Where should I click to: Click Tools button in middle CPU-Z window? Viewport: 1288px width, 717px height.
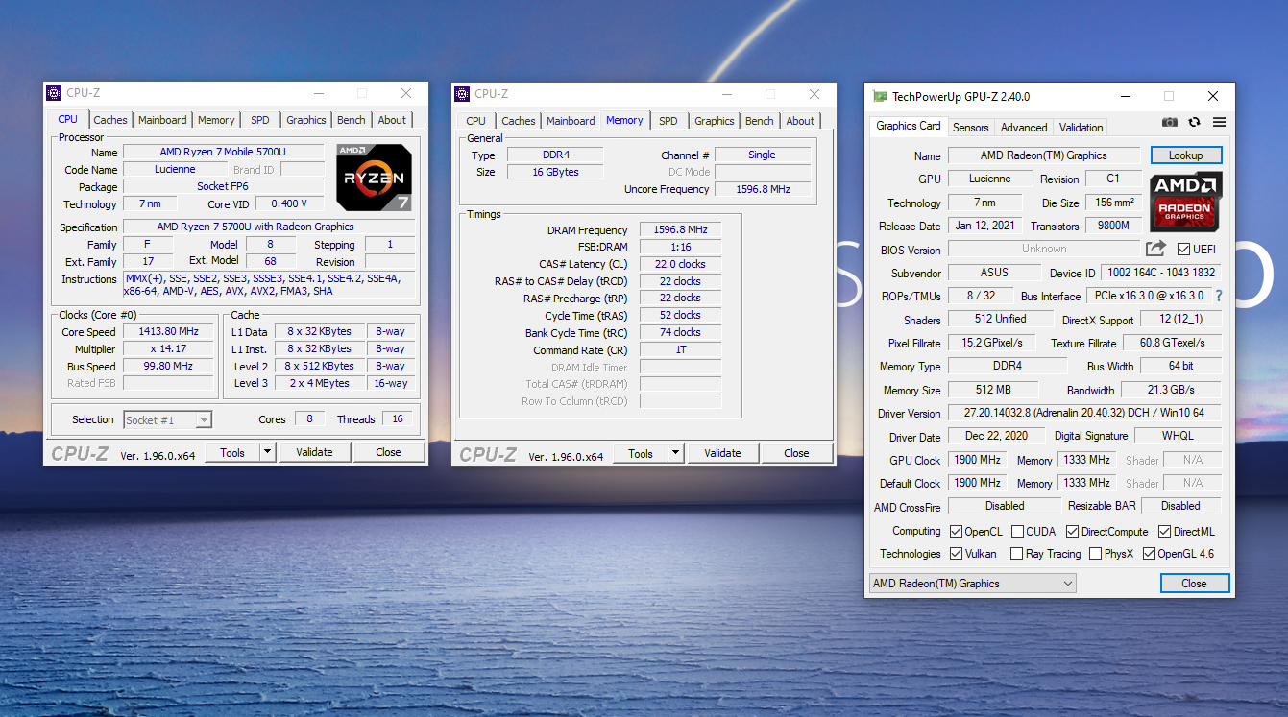pyautogui.click(x=641, y=453)
